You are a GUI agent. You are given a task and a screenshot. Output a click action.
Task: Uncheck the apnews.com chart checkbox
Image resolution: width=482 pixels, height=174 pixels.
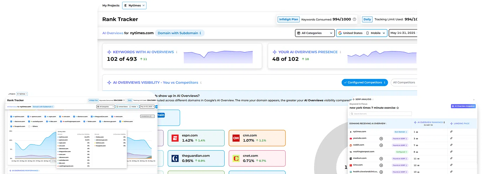click(28, 116)
